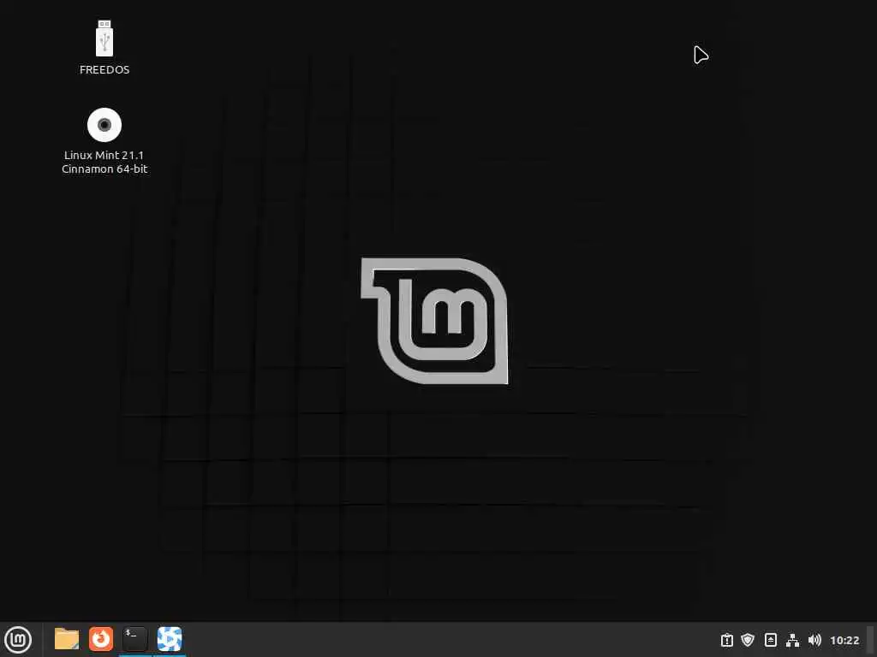The image size is (877, 657).
Task: Open the sound volume tray icon
Action: [x=814, y=640]
